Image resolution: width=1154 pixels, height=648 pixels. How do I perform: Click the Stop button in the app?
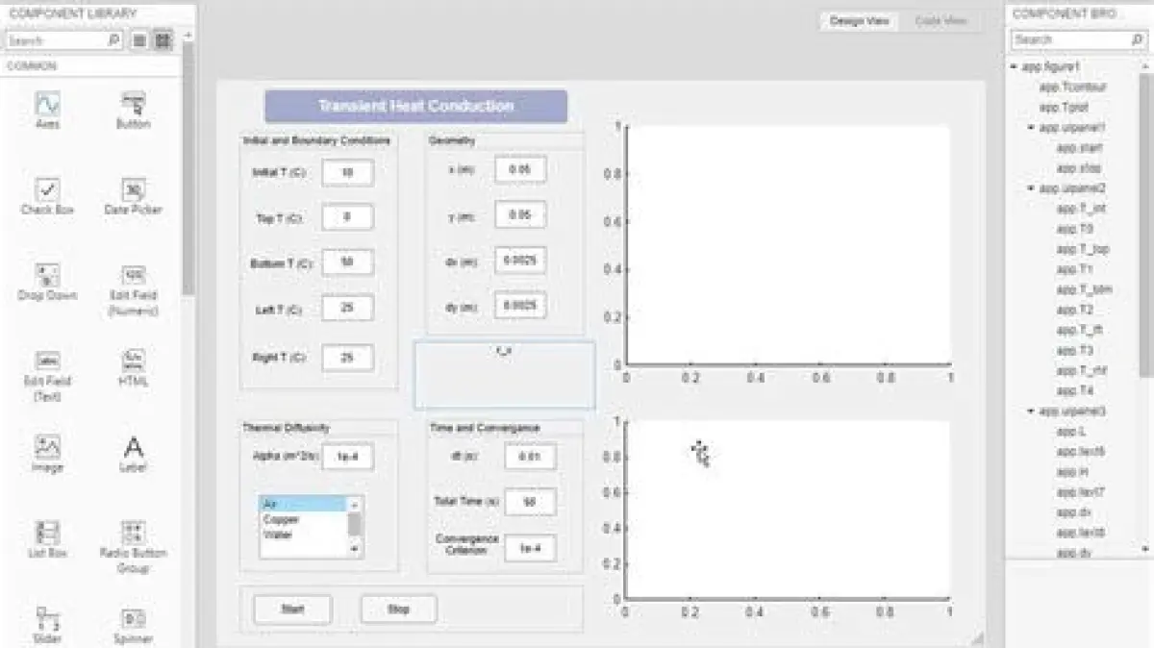pyautogui.click(x=398, y=609)
